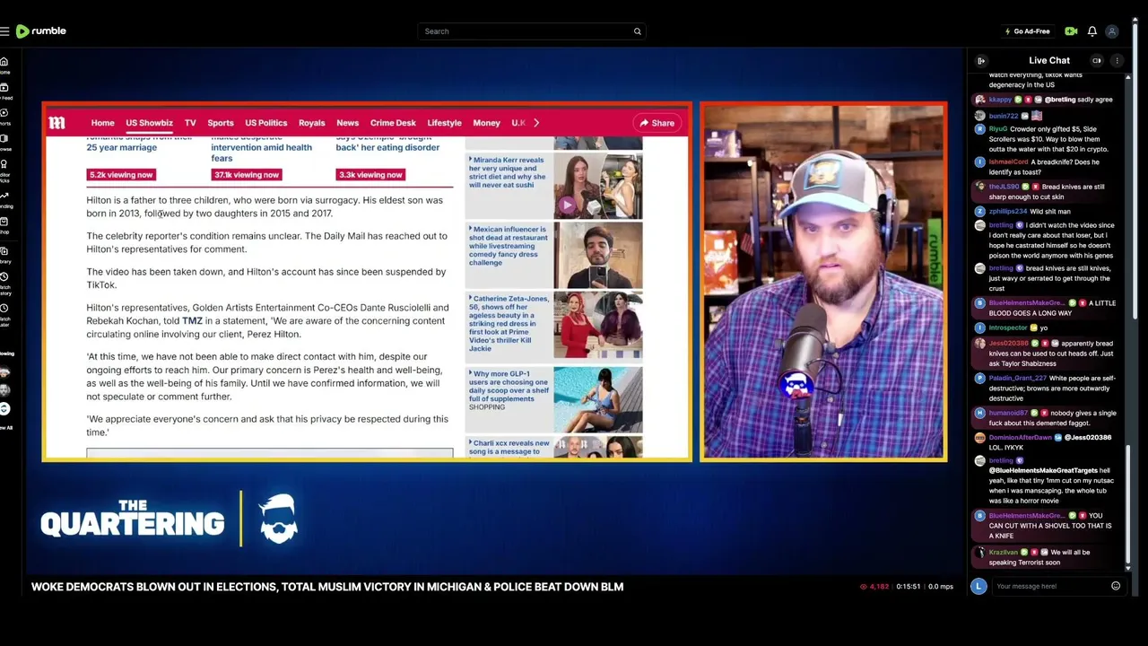The width and height of the screenshot is (1148, 646).
Task: Open the Rumble hamburger menu
Action: pos(4,31)
